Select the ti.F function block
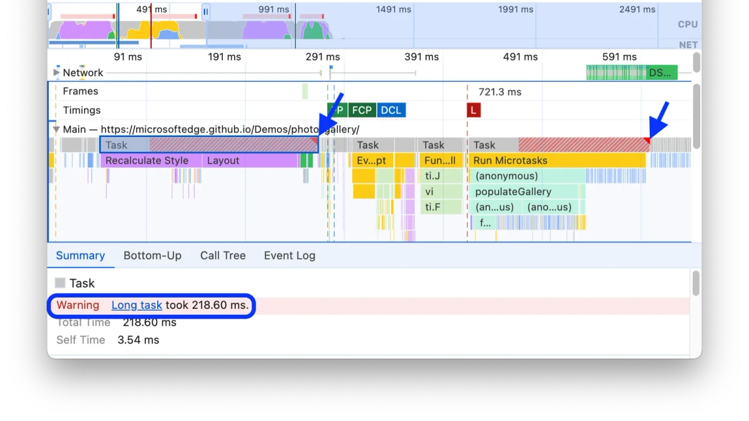This screenshot has height=421, width=749. point(441,207)
